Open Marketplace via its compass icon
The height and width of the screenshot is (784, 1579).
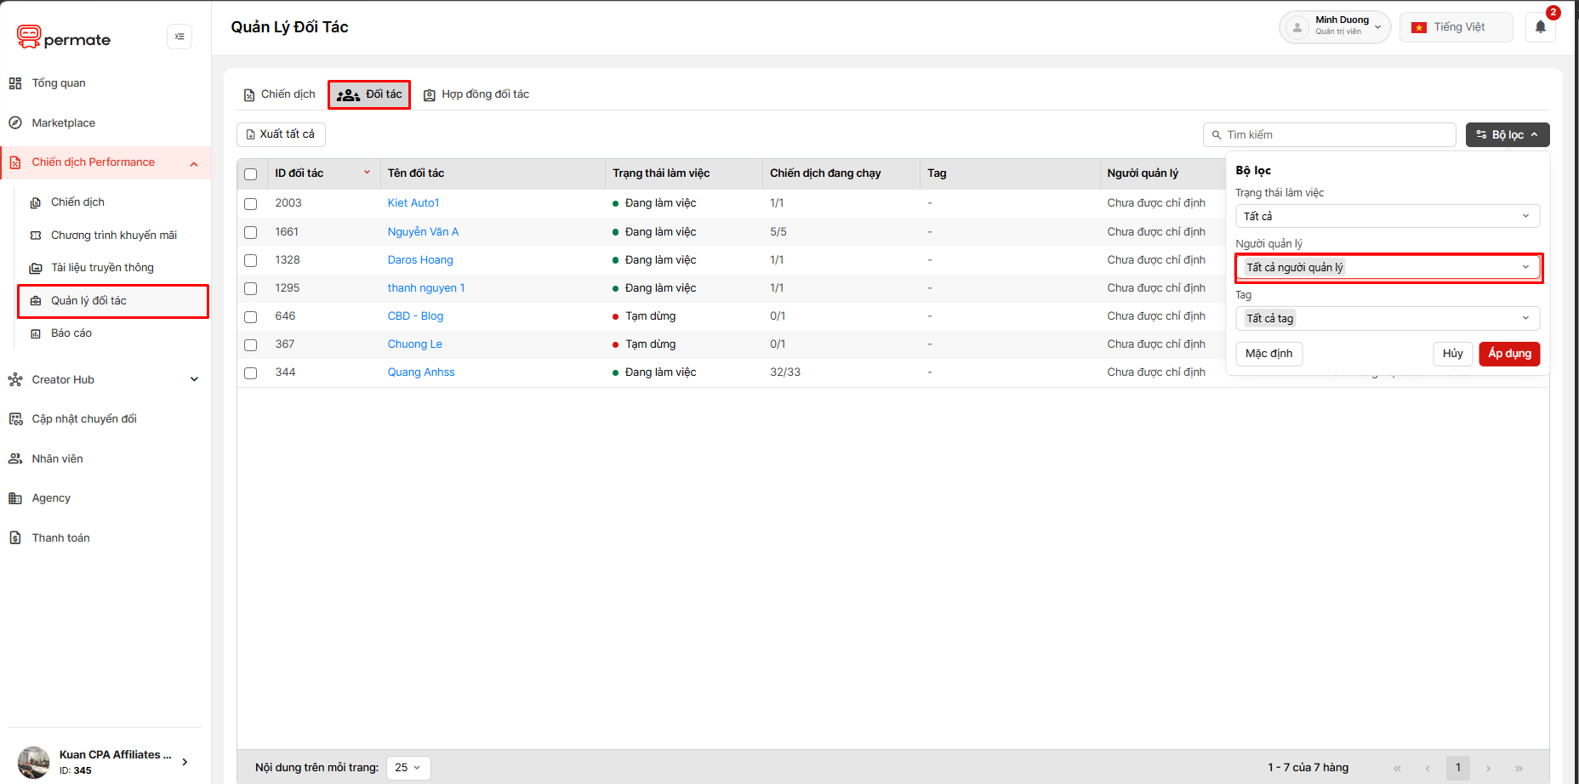(15, 122)
